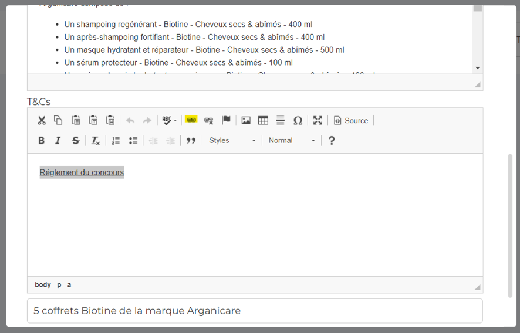
Task: Click the scroll down arrow in upper editor
Action: (x=478, y=68)
